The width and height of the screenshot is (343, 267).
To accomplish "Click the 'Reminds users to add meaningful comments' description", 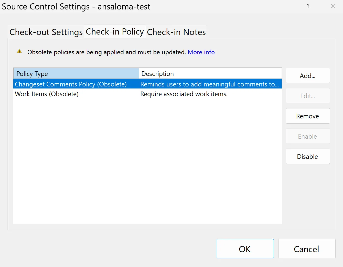I will tap(209, 84).
